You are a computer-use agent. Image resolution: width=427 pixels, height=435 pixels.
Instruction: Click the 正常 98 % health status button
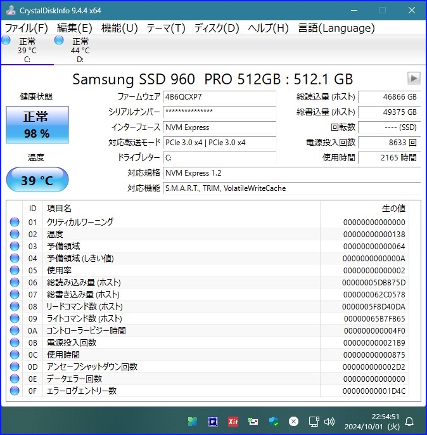pyautogui.click(x=37, y=125)
